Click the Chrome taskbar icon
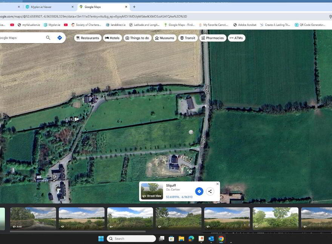Image resolution: width=332 pixels, height=244 pixels. 221,239
